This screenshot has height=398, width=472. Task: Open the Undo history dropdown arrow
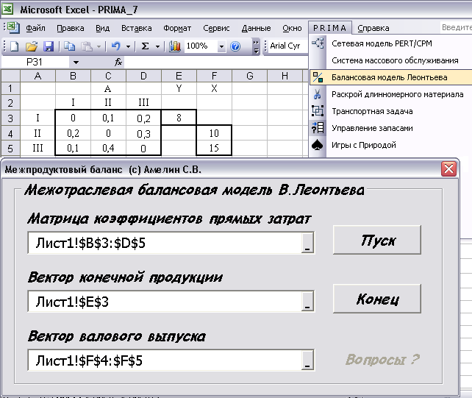coord(128,46)
